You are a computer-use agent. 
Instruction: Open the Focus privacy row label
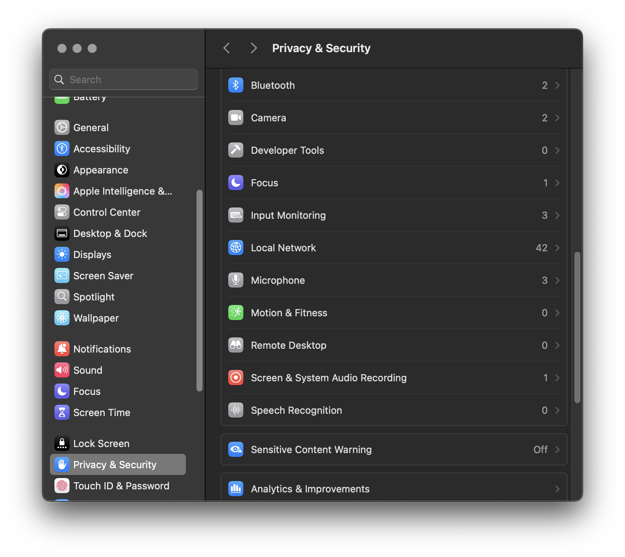coord(265,183)
